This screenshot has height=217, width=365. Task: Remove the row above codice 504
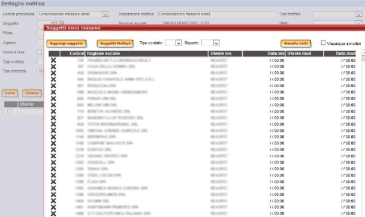[x=53, y=73]
